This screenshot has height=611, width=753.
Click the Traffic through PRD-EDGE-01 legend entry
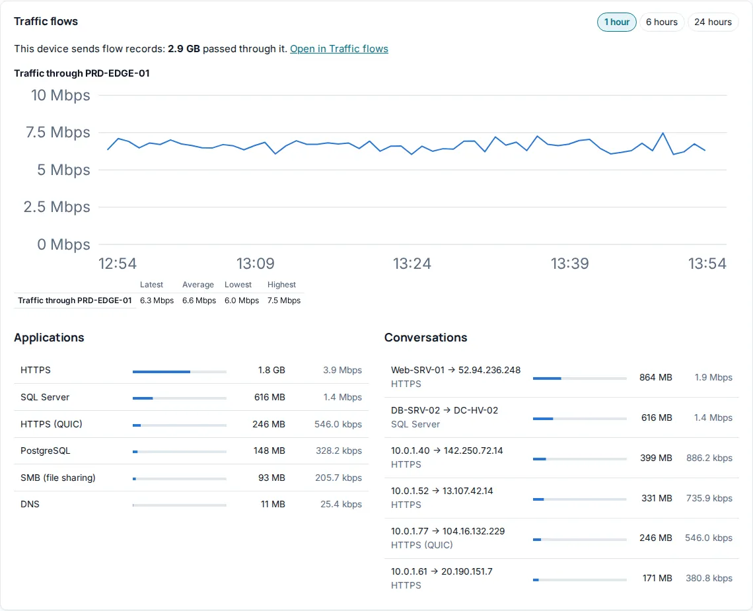tap(75, 301)
